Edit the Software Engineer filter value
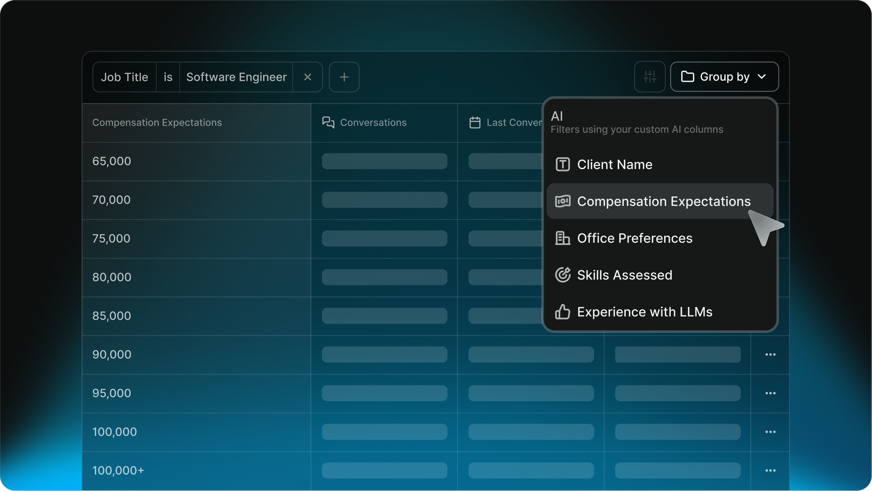This screenshot has width=872, height=491. pos(236,77)
